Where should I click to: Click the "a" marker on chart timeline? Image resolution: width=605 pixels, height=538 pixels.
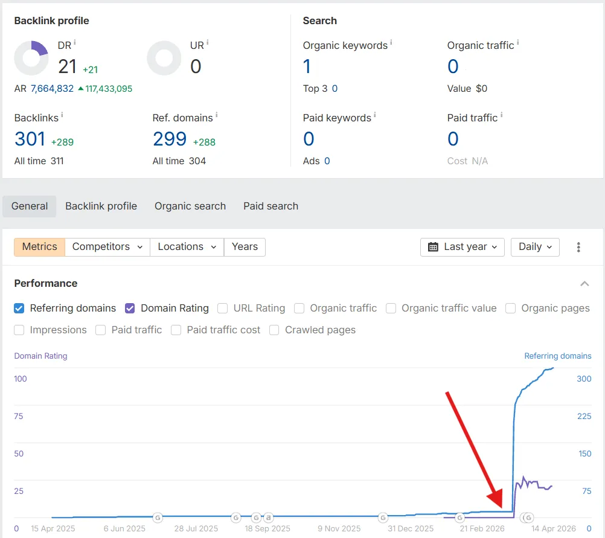[x=268, y=517]
